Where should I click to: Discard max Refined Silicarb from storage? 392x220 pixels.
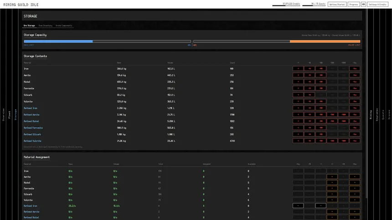coord(355,134)
